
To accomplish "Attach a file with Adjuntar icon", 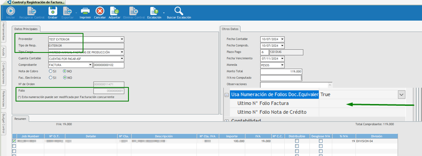I will click(114, 11).
